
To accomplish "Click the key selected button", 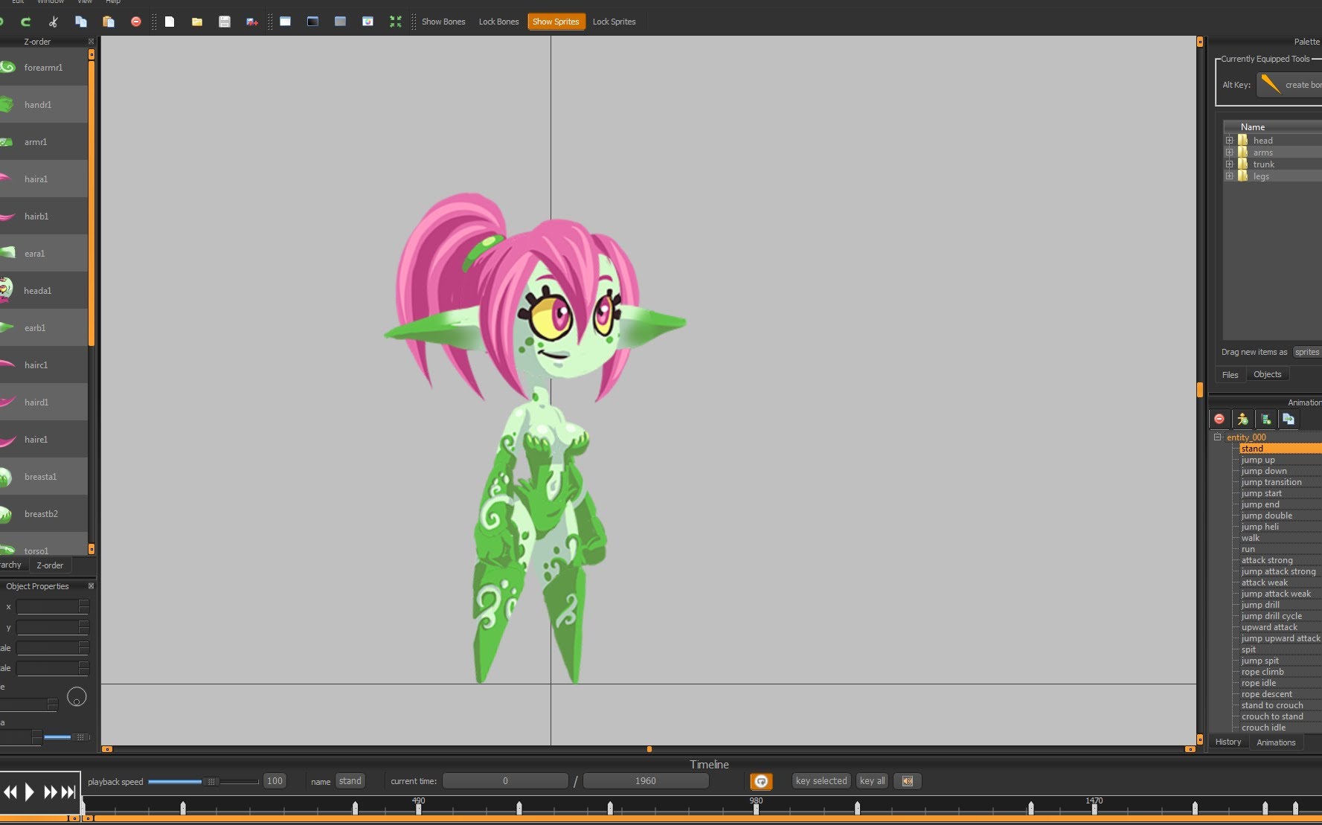I will coord(821,781).
